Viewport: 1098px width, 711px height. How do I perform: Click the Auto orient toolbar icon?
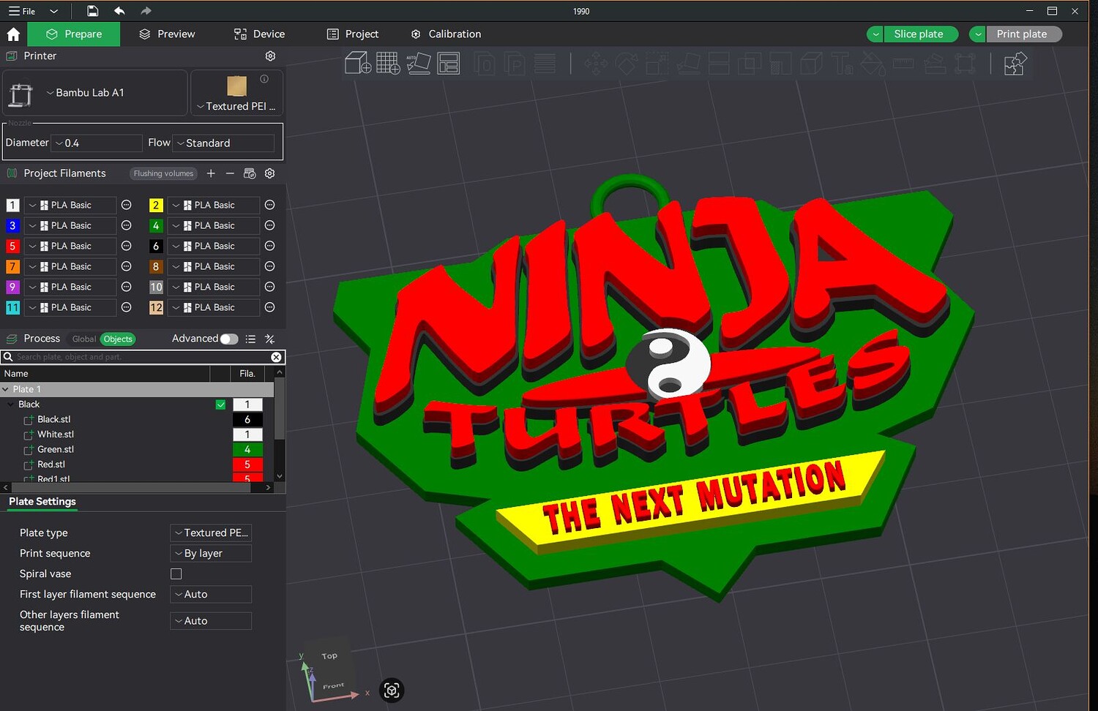click(419, 64)
